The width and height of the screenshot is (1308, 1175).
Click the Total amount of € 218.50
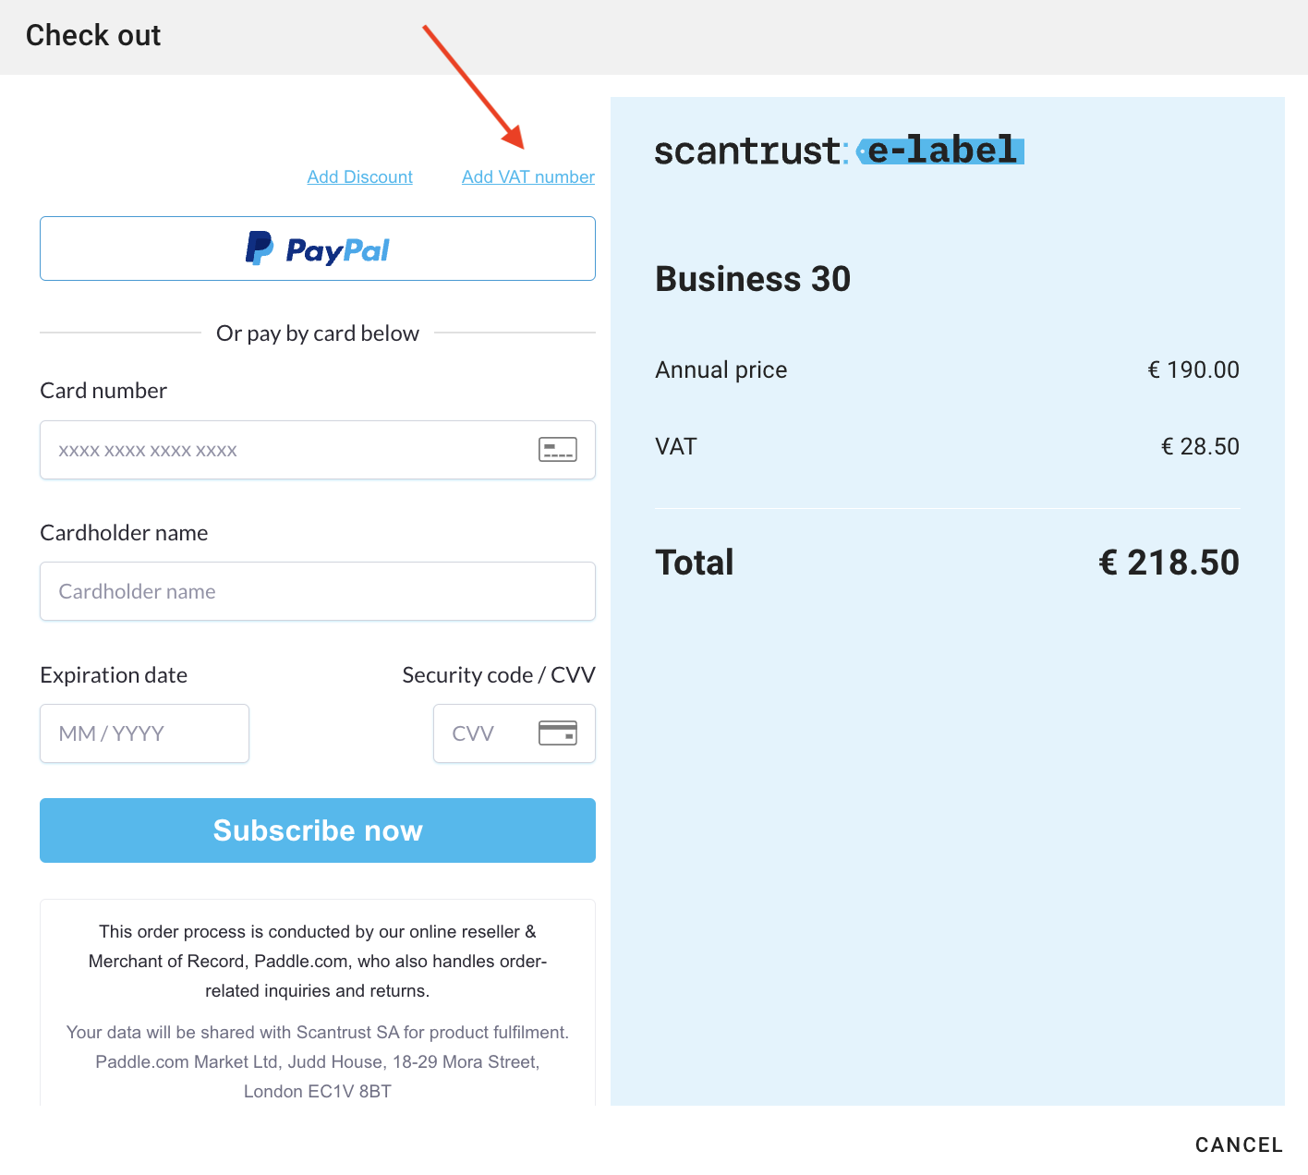(x=1169, y=562)
